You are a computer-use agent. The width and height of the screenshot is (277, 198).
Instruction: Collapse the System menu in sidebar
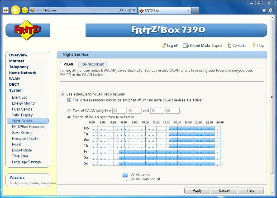16,90
